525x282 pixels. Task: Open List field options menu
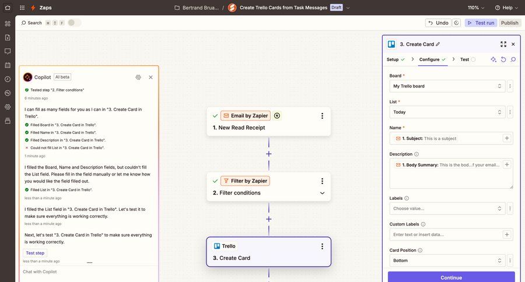point(510,112)
